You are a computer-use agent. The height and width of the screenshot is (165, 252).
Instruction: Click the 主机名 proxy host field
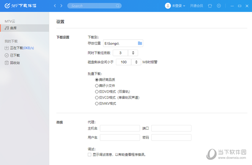[120, 128]
